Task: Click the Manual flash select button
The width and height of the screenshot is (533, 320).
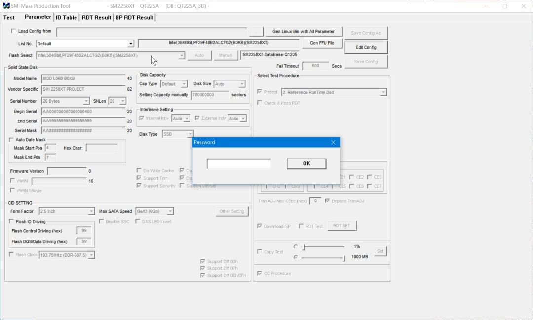Action: pos(226,55)
